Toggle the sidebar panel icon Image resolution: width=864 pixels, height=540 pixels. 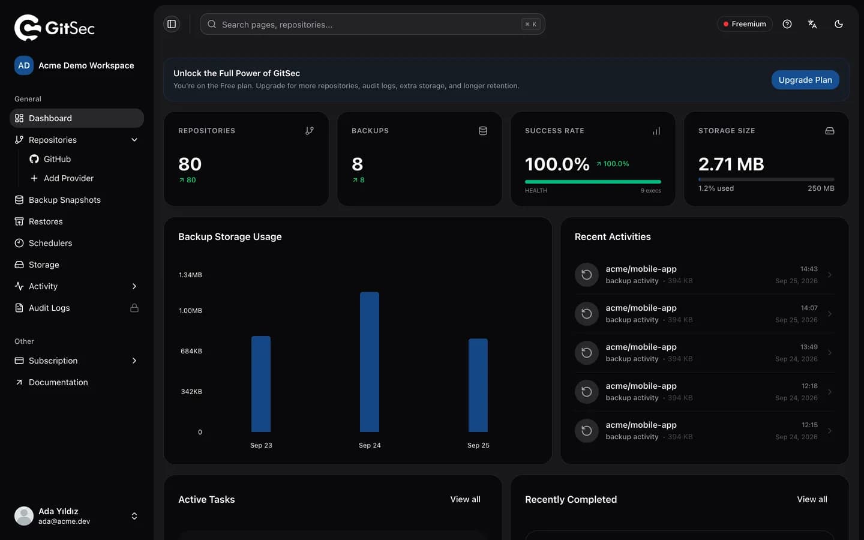coord(172,24)
